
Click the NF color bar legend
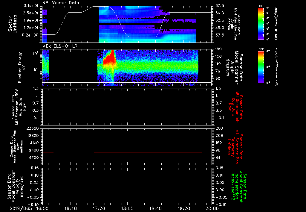tap(261, 24)
